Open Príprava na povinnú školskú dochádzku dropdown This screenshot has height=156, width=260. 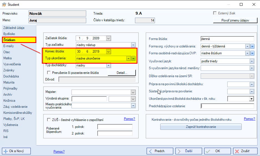[252, 84]
